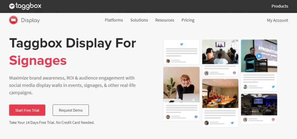297x139 pixels.
Task: Open the Products menu
Action: [x=280, y=6]
